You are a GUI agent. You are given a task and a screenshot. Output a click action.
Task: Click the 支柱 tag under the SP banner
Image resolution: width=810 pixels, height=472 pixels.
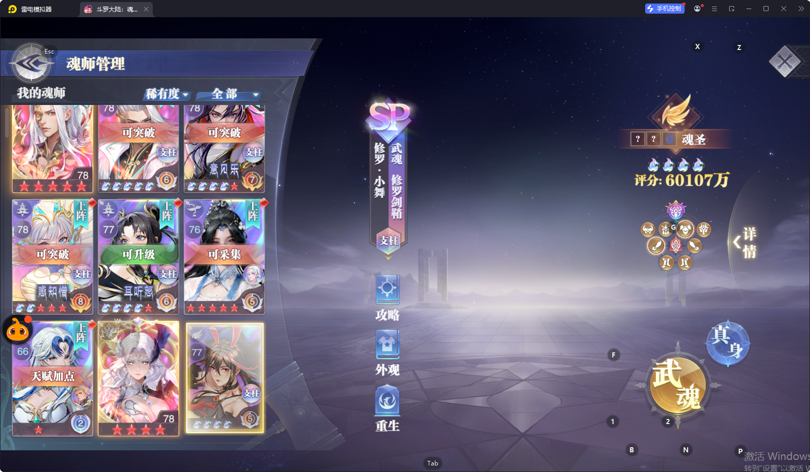[389, 240]
